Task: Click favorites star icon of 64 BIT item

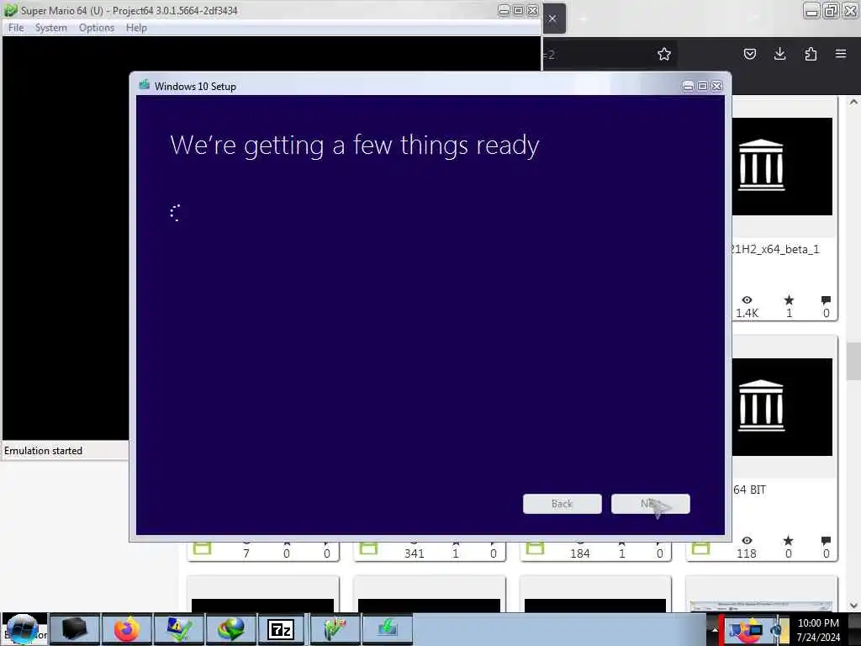Action: (789, 541)
